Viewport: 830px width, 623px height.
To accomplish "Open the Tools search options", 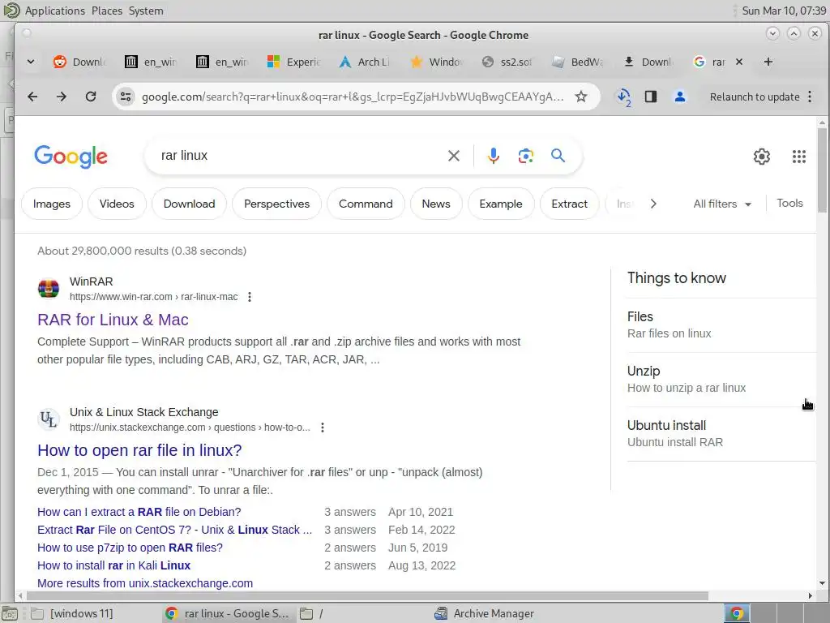I will [789, 204].
